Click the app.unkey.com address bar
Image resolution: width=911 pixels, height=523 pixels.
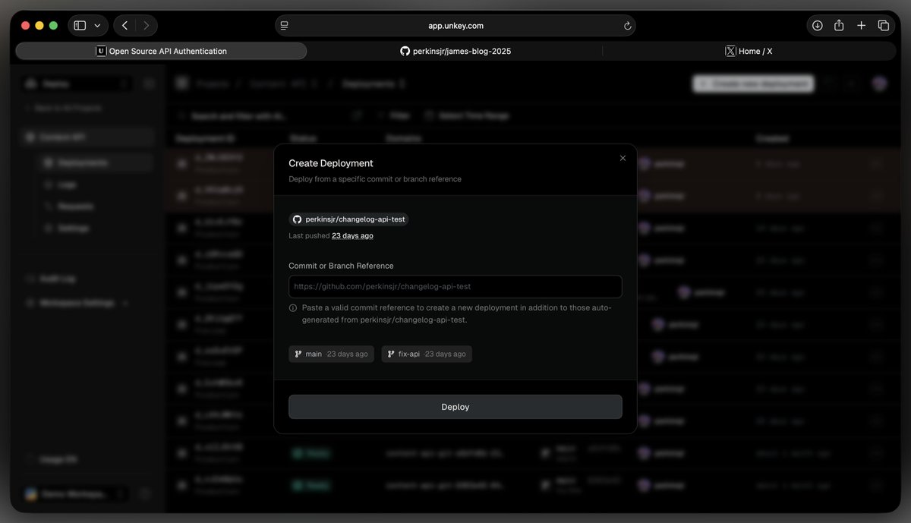pos(455,25)
